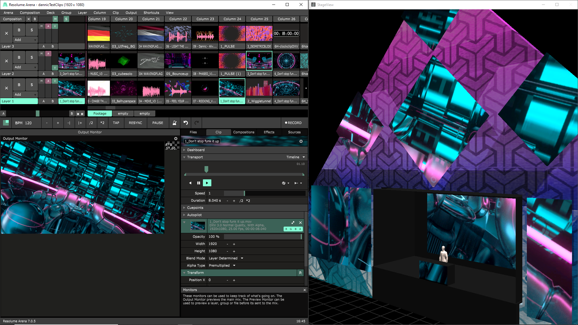The height and width of the screenshot is (325, 578).
Task: Click the resize-to-fit icon on source
Action: (x=293, y=222)
